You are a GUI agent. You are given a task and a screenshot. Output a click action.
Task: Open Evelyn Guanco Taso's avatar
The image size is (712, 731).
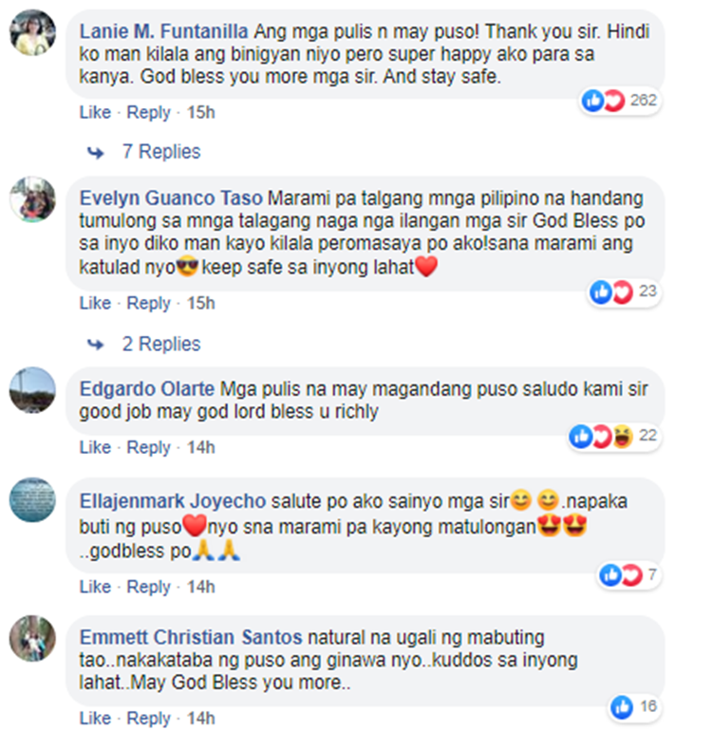[32, 199]
